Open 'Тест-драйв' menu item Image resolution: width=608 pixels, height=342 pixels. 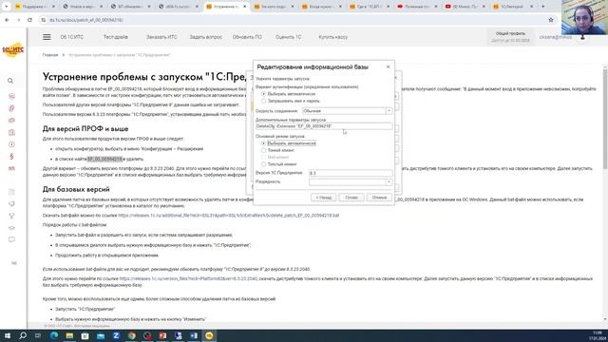[116, 37]
